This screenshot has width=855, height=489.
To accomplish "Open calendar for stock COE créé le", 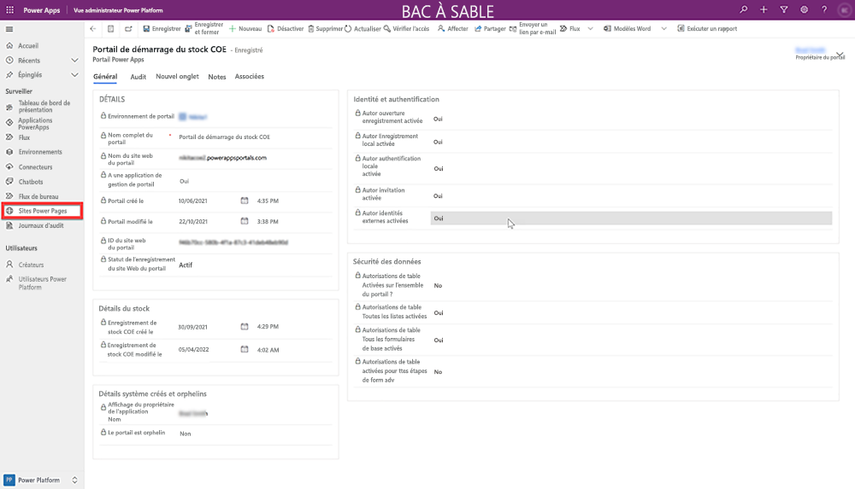I will [x=245, y=327].
